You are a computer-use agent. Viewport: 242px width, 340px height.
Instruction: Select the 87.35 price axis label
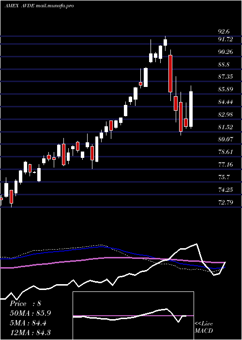pos(226,77)
